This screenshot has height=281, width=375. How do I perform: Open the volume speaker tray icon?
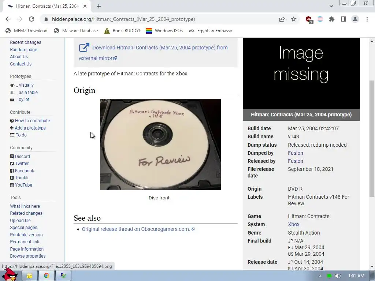(338, 276)
